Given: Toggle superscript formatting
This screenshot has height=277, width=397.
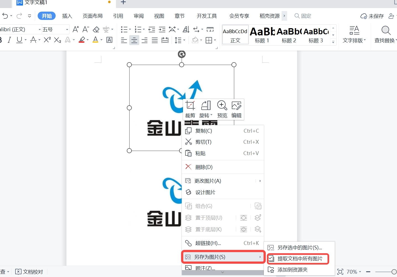Looking at the screenshot, I should [x=47, y=40].
